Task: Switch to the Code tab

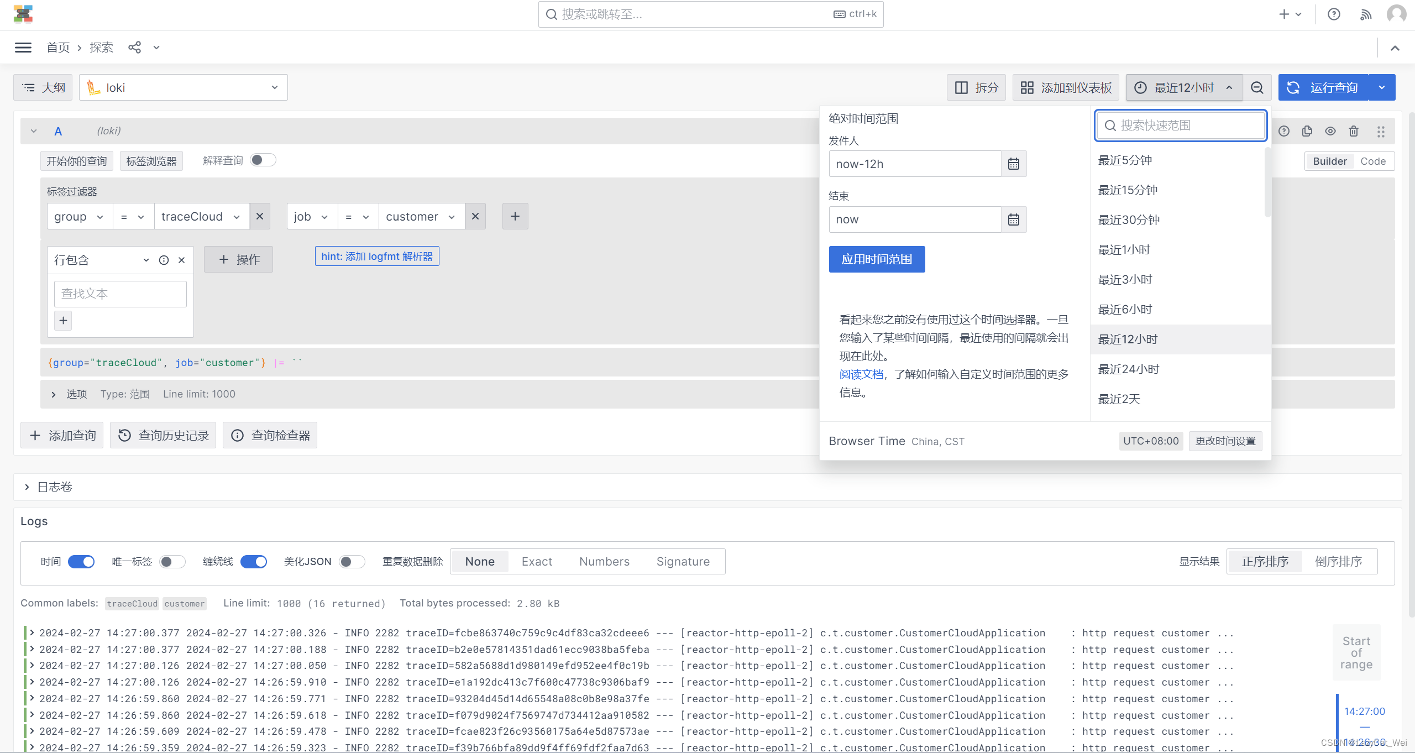Action: point(1374,161)
